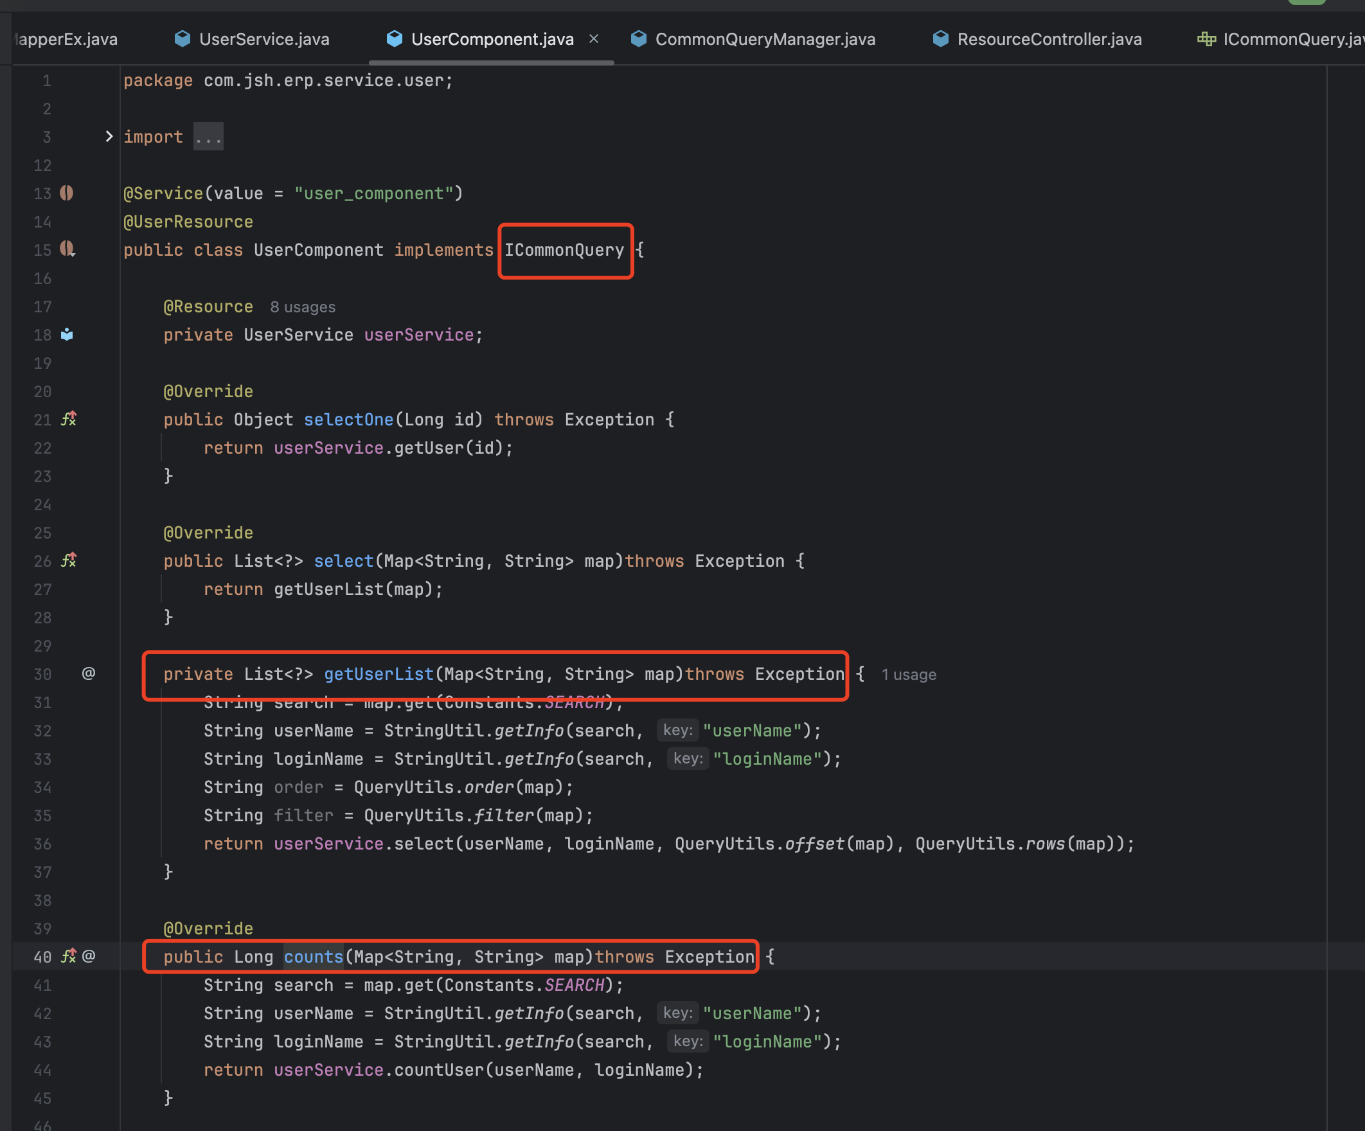Click the @ gutter icon on line 30
This screenshot has width=1365, height=1131.
click(x=89, y=673)
